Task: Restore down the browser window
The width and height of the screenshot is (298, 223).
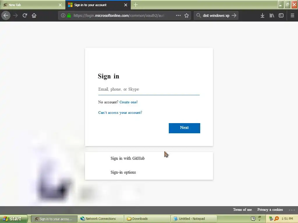Action: click(x=288, y=5)
